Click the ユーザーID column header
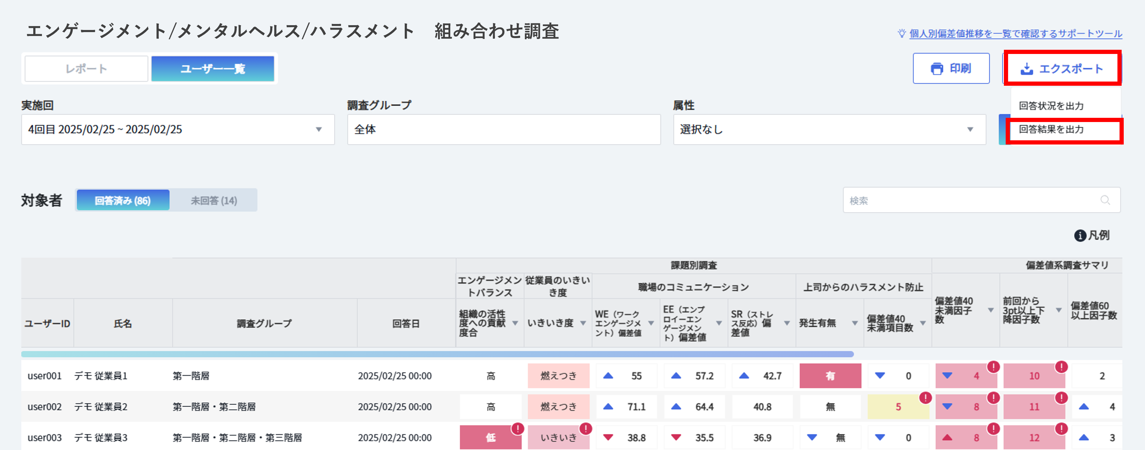The width and height of the screenshot is (1145, 450). click(x=47, y=323)
